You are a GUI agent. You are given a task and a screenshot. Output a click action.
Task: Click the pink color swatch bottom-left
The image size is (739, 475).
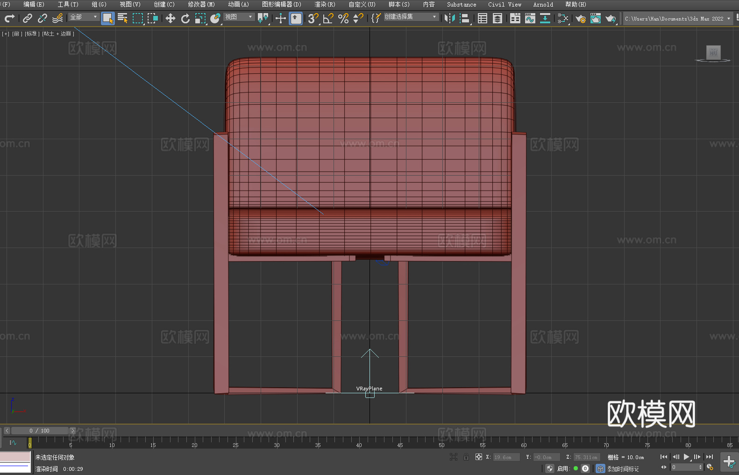15,456
